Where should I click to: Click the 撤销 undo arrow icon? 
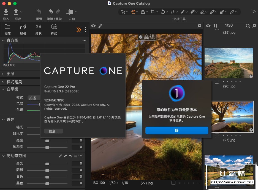click(51, 12)
